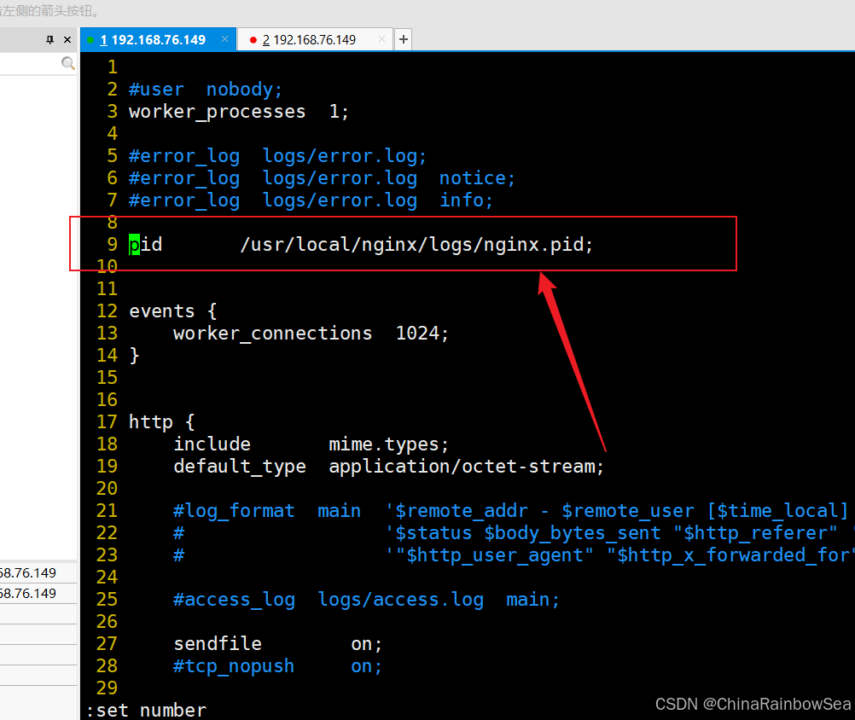
Task: Click the red disconnect dot on tab 2
Action: [253, 38]
